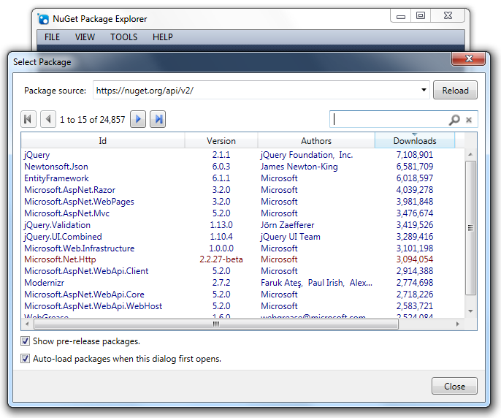The image size is (501, 418).
Task: Clear the search box with X icon
Action: 469,120
